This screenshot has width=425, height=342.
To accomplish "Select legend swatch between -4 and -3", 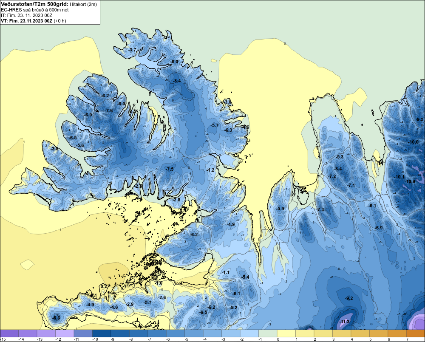I will coord(212,334).
